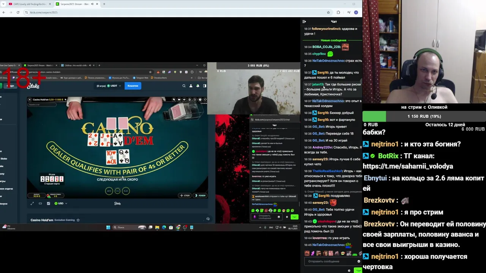Collapse the Kick chat panel icon
486x273 pixels.
click(304, 22)
